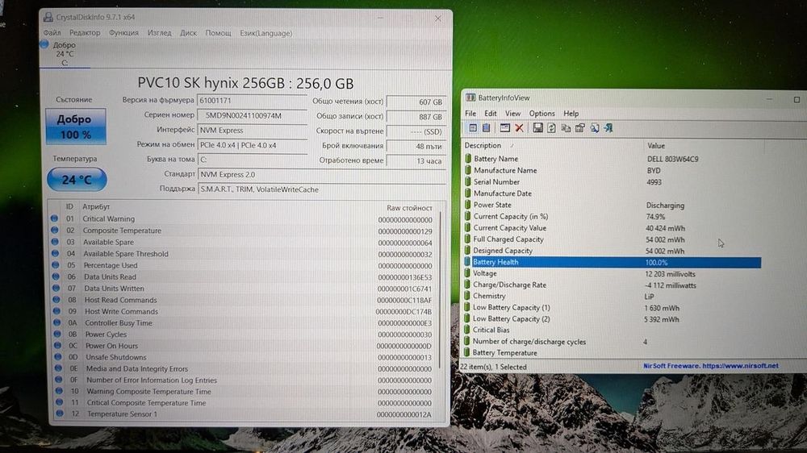Select the Power On Hours attribute row

[245, 346]
